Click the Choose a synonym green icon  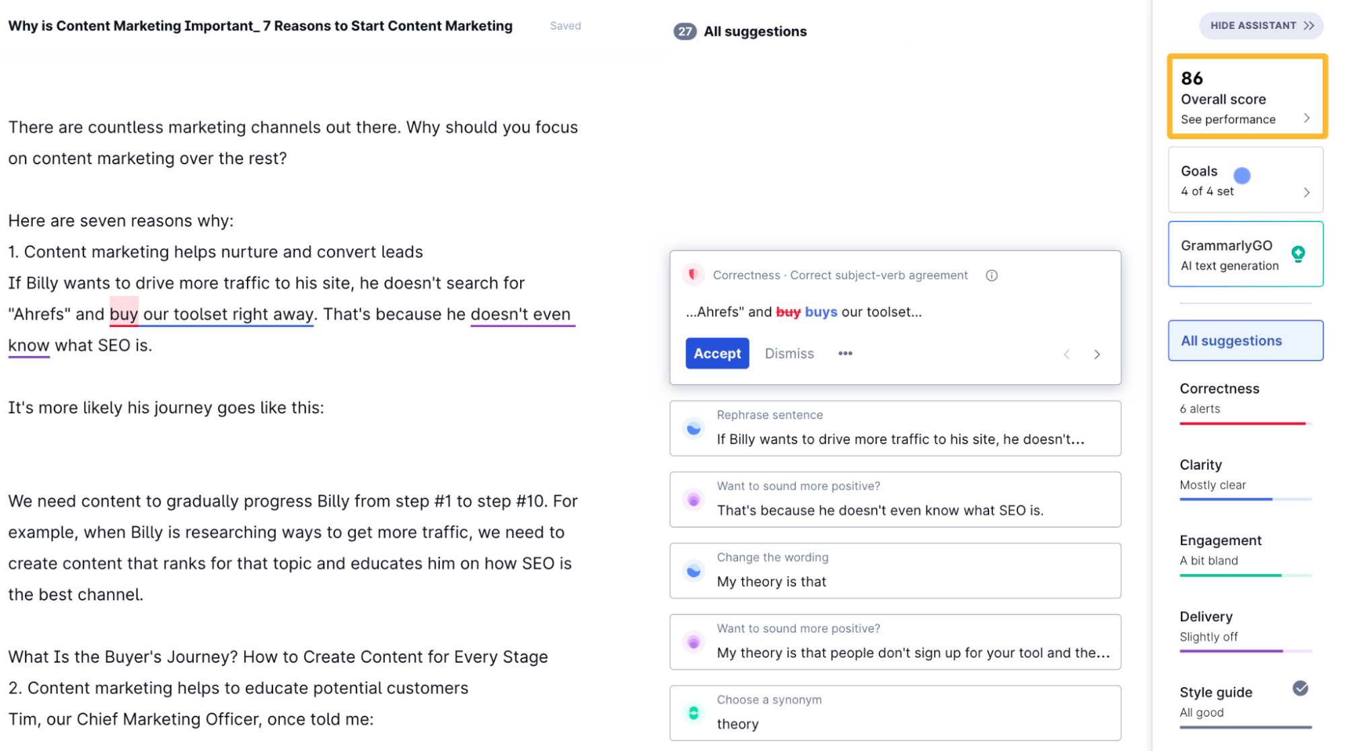pyautogui.click(x=694, y=712)
